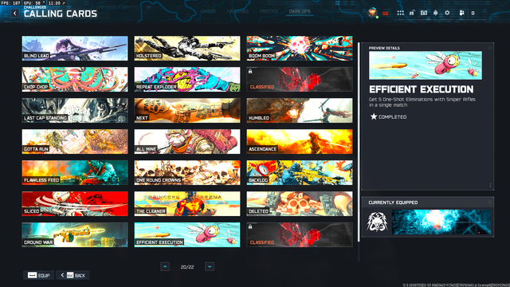Select the All Mine calling card
The height and width of the screenshot is (287, 510).
pos(187,142)
